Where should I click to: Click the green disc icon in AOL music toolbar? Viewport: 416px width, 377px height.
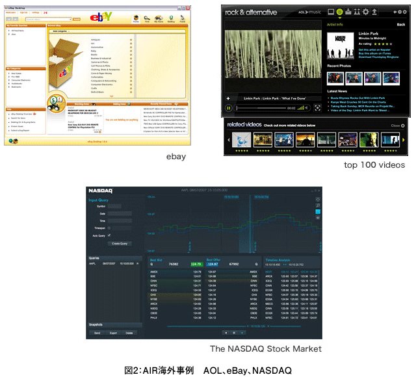point(339,12)
